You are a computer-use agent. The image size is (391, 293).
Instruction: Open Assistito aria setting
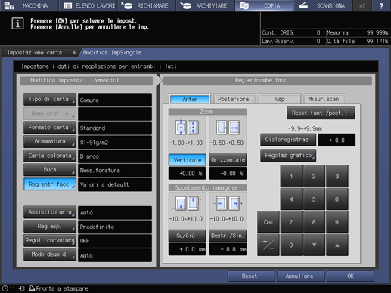point(50,212)
